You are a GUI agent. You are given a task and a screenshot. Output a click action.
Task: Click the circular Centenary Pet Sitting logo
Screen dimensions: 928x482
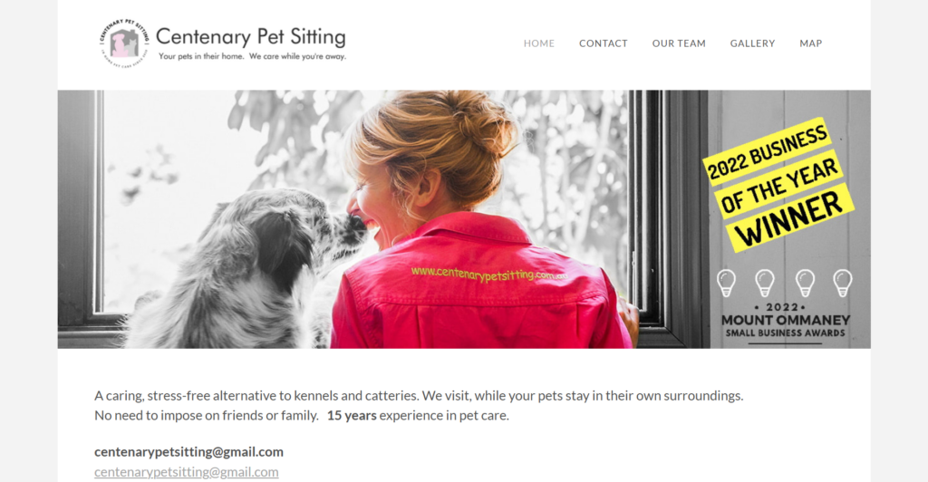point(124,43)
